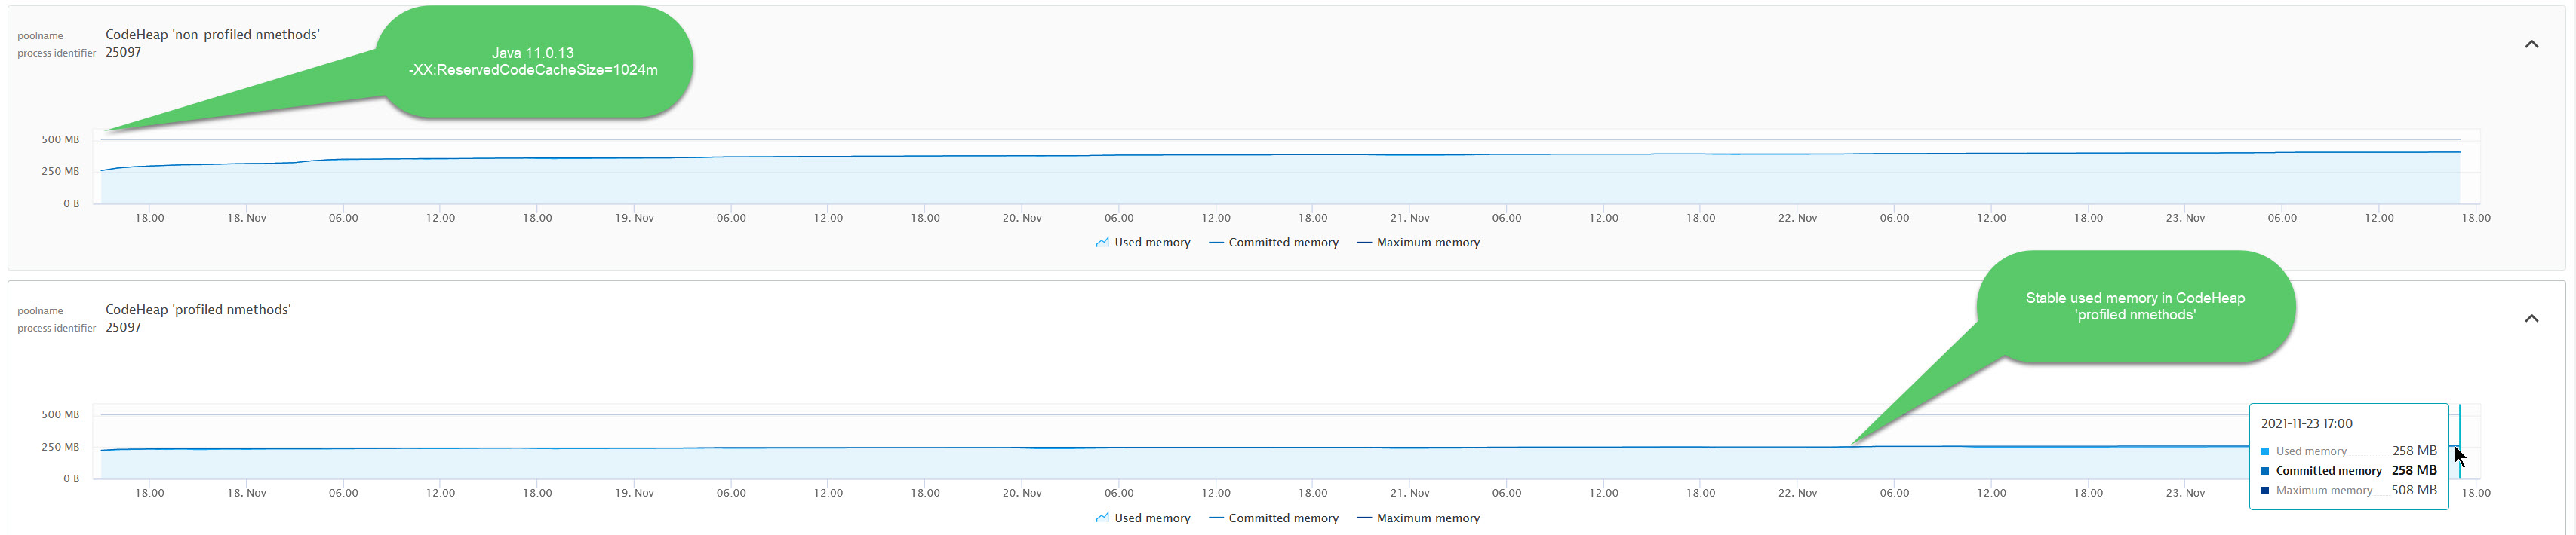Click 22. Nov date label in bottom chart
The image size is (2576, 535).
1798,493
